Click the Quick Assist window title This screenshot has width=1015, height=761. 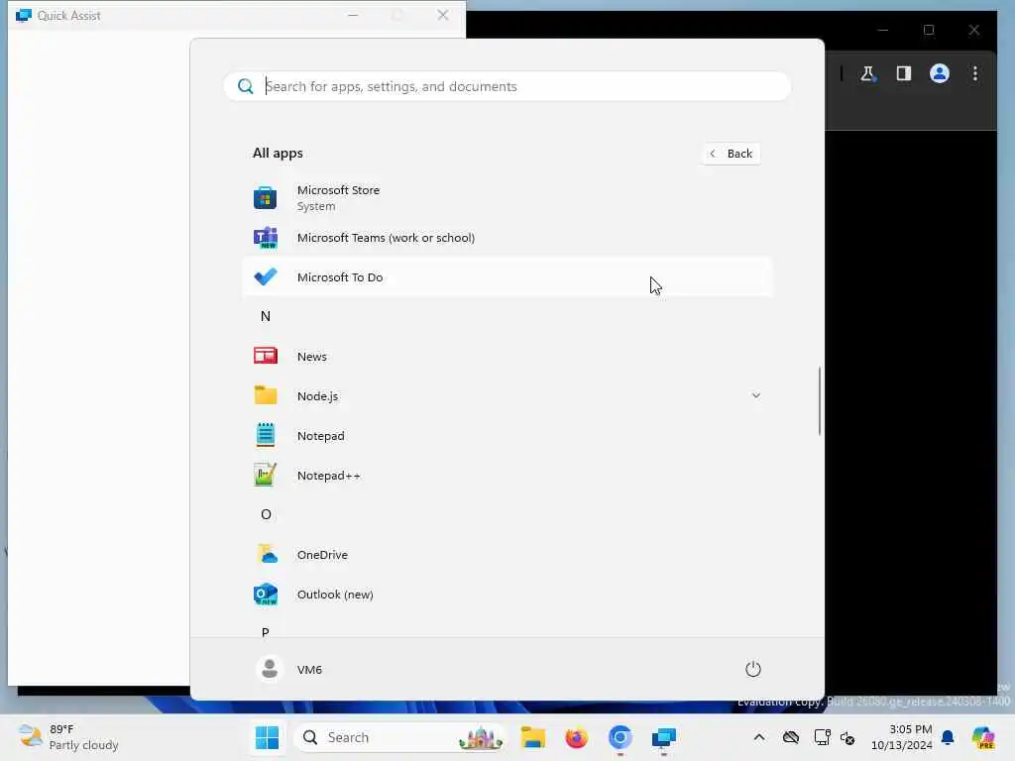(68, 16)
